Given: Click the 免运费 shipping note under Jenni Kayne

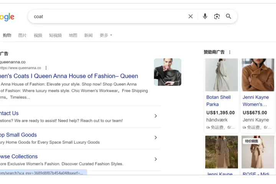Looking at the screenshot, I should pyautogui.click(x=257, y=127).
